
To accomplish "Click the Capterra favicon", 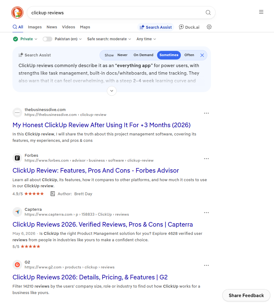I will pos(17,212).
